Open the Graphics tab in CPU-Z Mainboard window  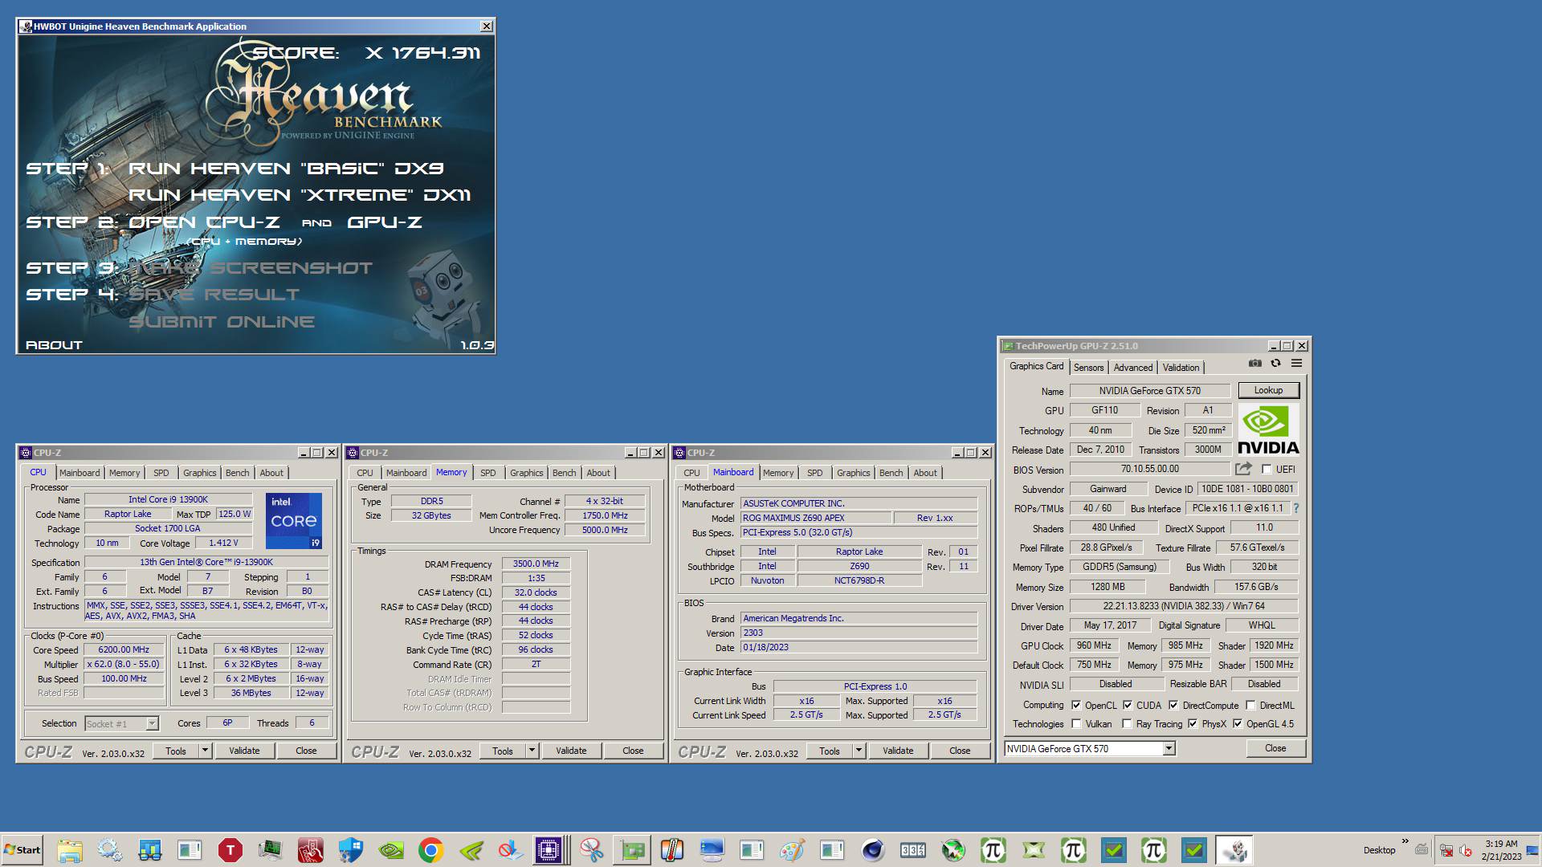(x=853, y=474)
